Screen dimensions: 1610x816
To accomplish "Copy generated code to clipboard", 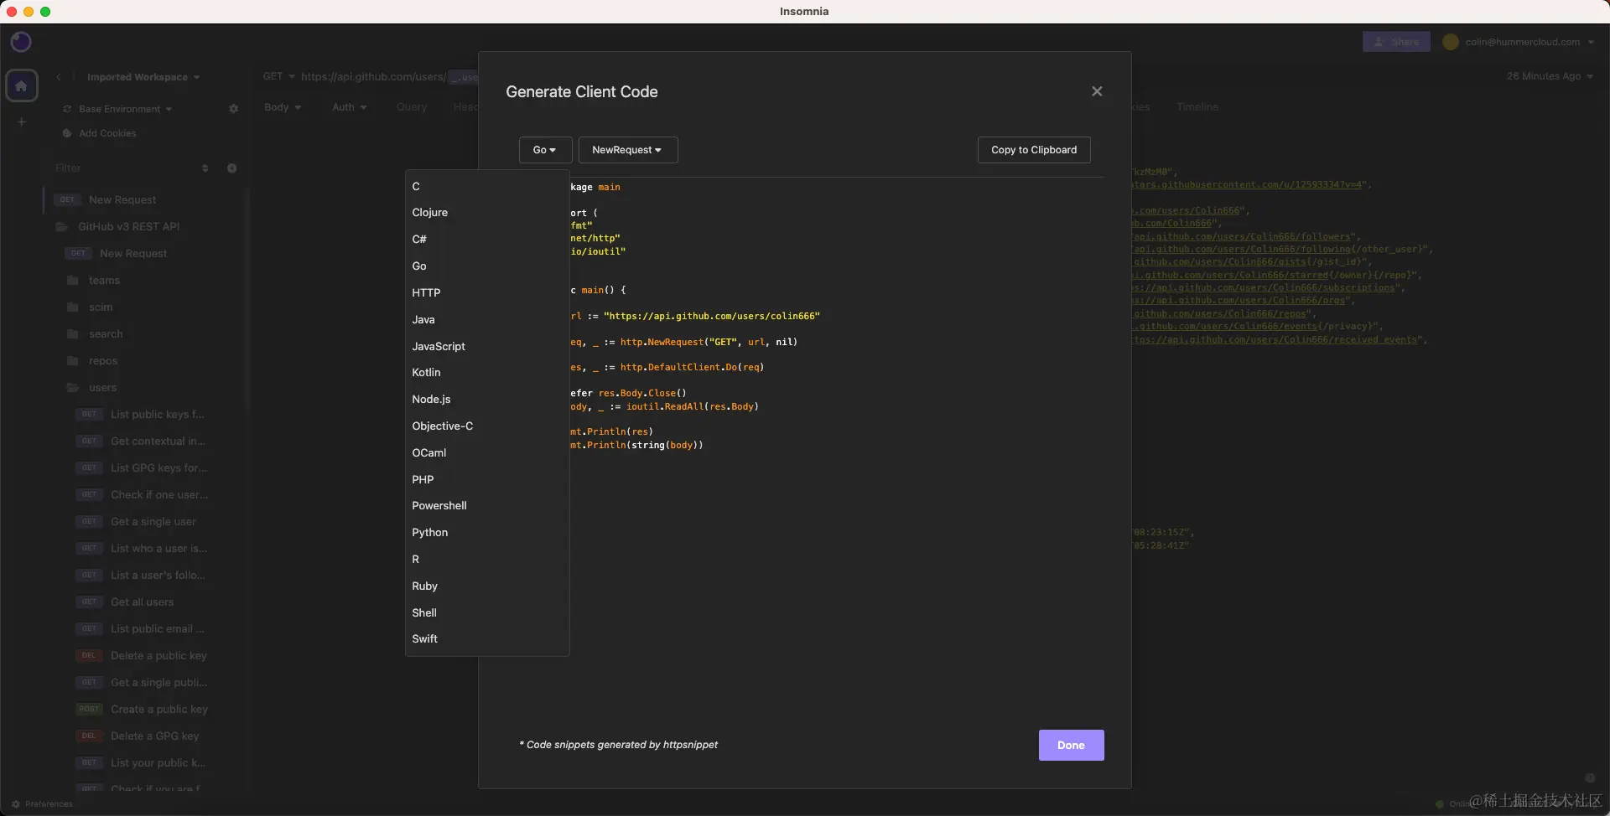I will point(1034,150).
